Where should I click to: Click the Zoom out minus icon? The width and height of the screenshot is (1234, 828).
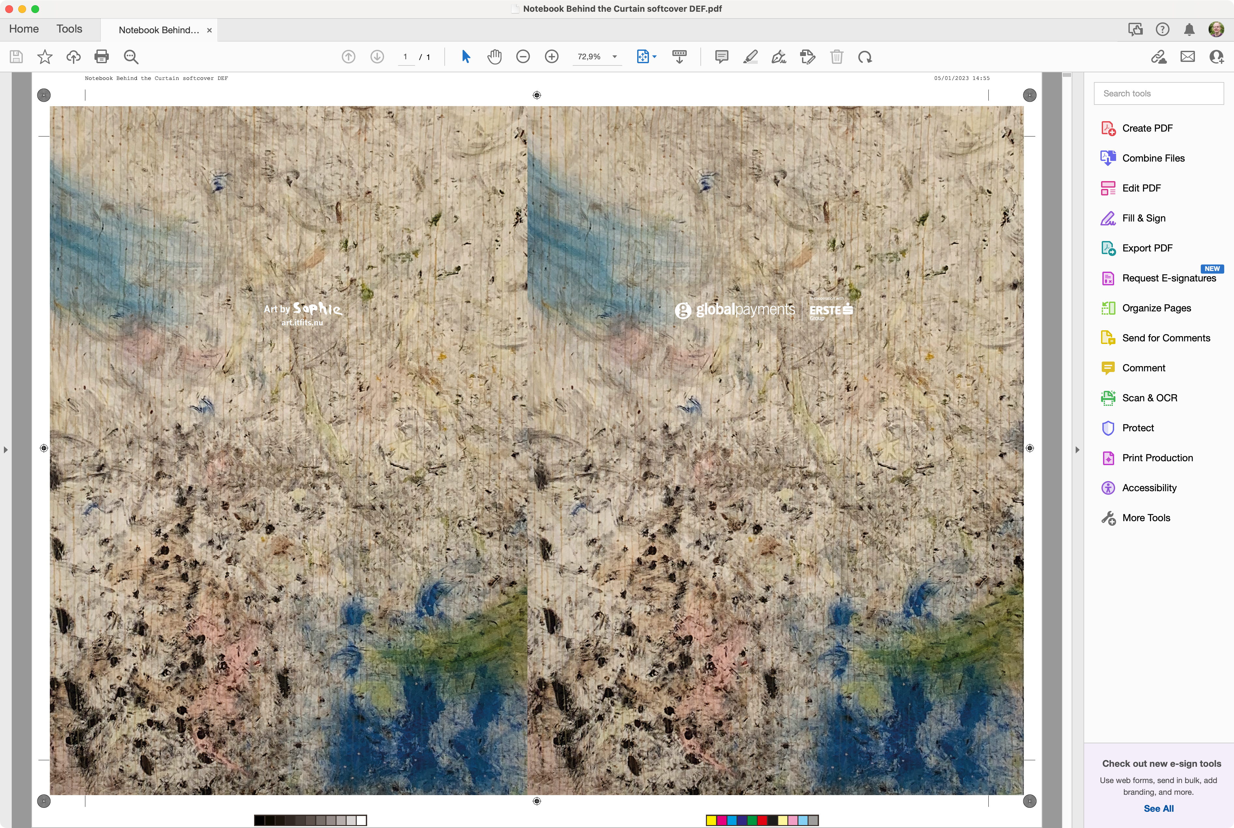[x=523, y=56]
